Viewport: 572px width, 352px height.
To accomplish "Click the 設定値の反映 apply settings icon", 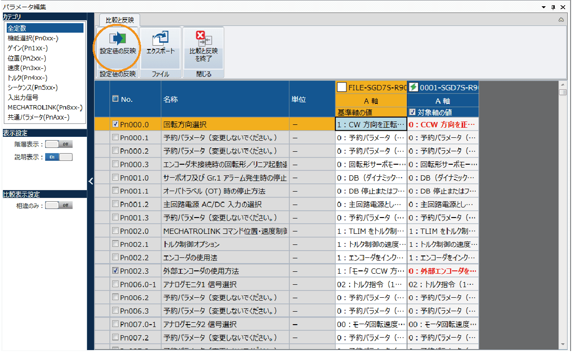I will point(118,39).
